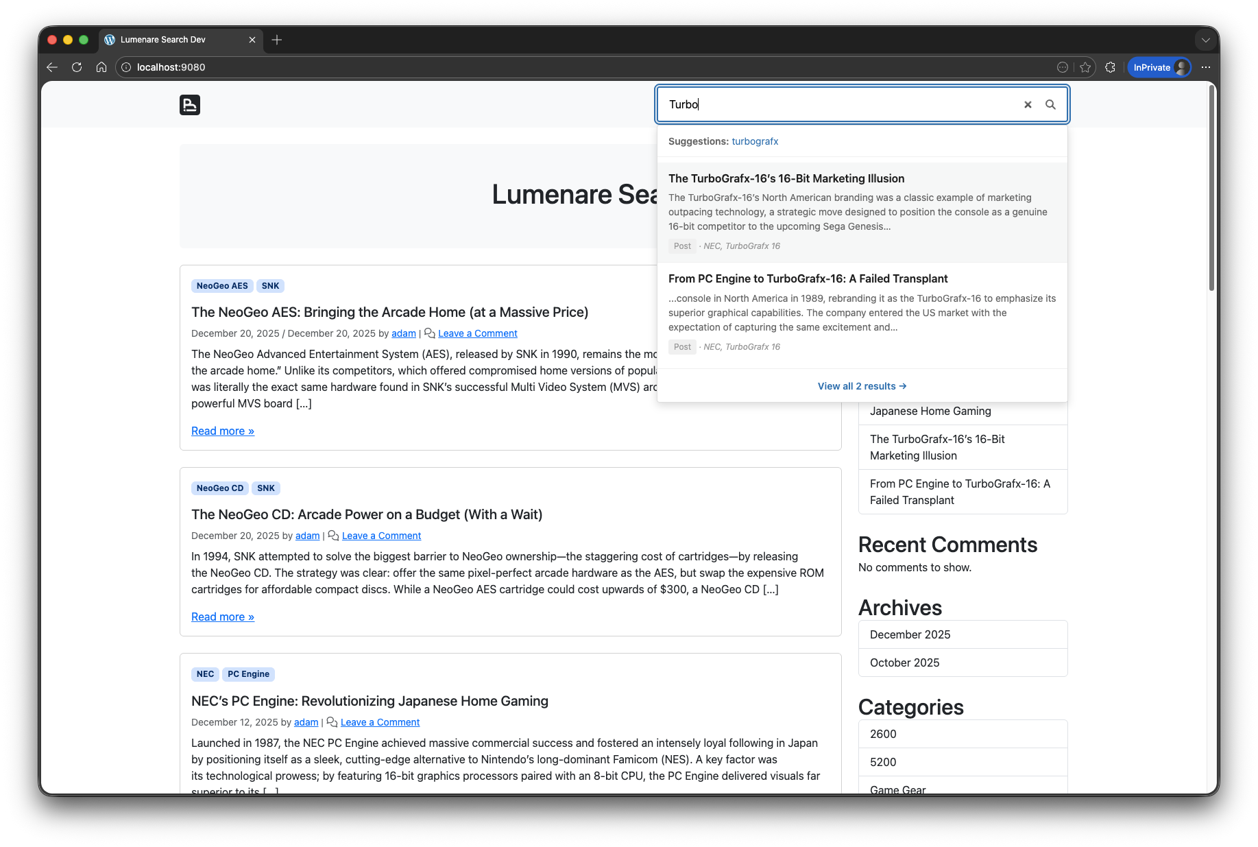Viewport: 1258px width, 847px height.
Task: Go back to previous page
Action: click(x=52, y=67)
